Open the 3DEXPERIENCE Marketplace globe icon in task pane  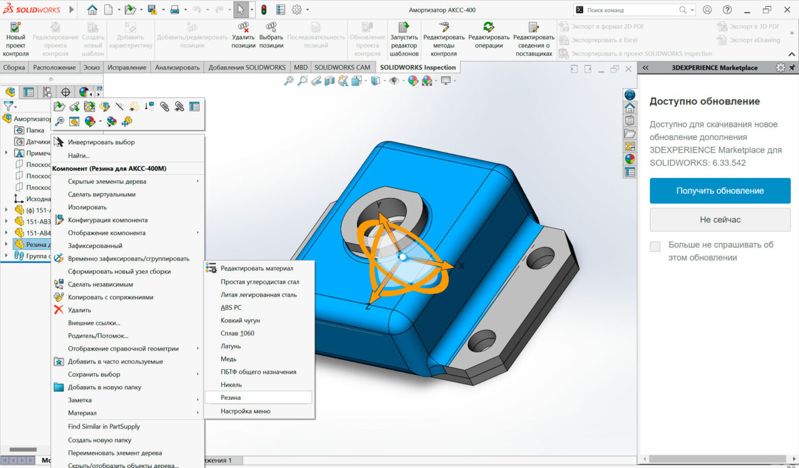click(630, 94)
